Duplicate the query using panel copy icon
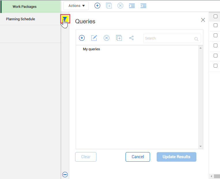This screenshot has height=179, width=220. point(119,38)
